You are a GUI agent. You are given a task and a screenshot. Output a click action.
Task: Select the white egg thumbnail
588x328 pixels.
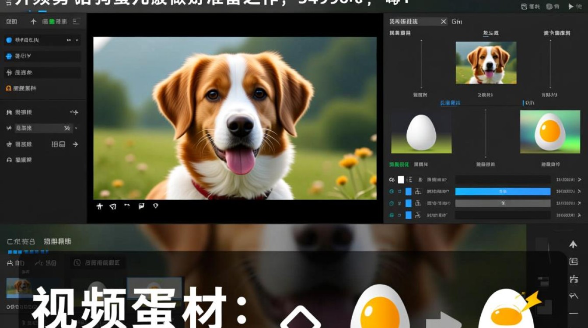click(x=421, y=132)
